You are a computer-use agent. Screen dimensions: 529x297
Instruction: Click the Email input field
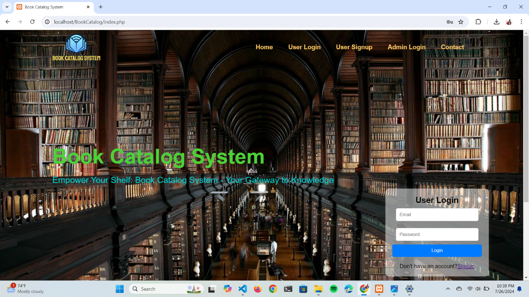click(437, 215)
